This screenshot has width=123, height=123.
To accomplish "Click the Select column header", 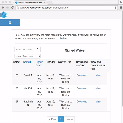I will pos(17,62).
